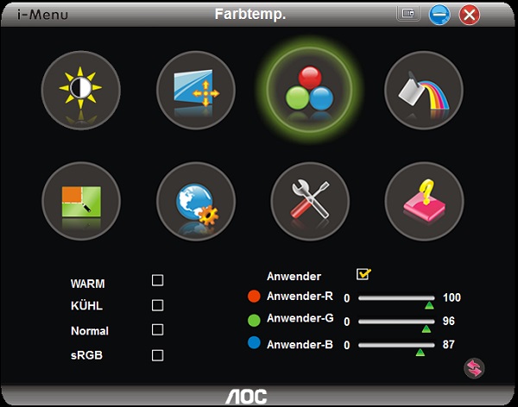This screenshot has width=518, height=407.
Task: Enable the sRGB checkbox
Action: tap(157, 355)
